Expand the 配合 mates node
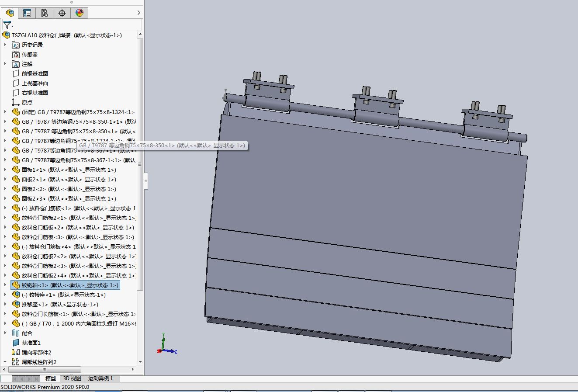 pos(5,333)
